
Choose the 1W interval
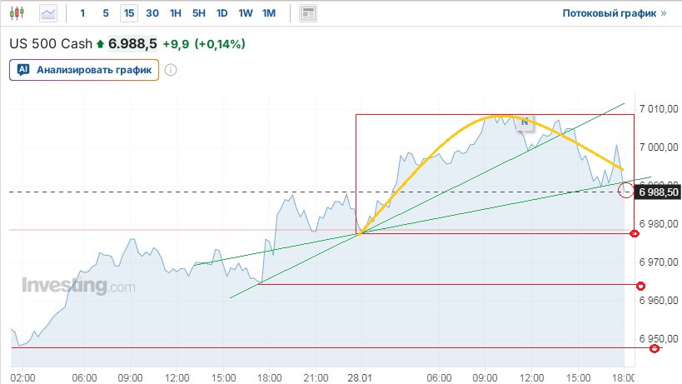(x=245, y=13)
